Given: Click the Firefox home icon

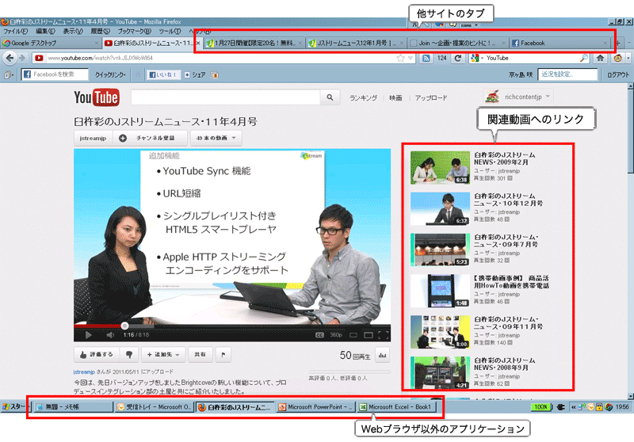Looking at the screenshot, I should 600,58.
